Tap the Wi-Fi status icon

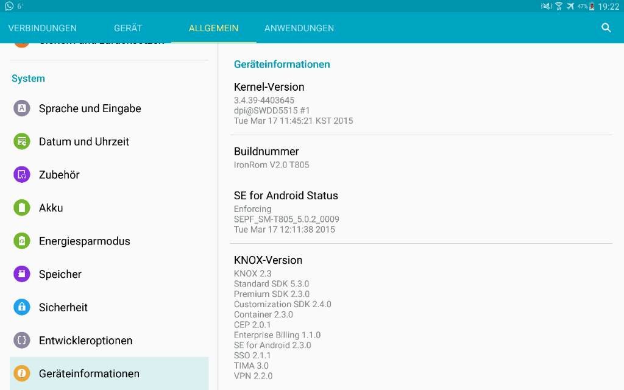pyautogui.click(x=559, y=6)
